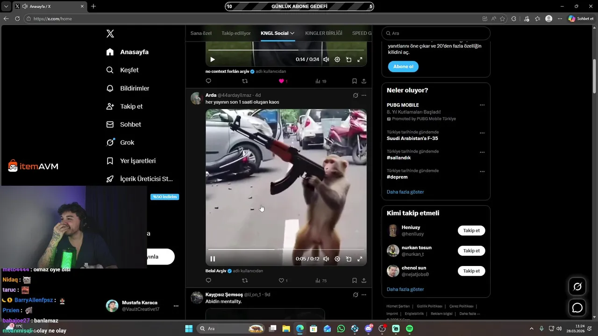The height and width of the screenshot is (336, 598).
Task: Open new browser tab
Action: pyautogui.click(x=93, y=6)
